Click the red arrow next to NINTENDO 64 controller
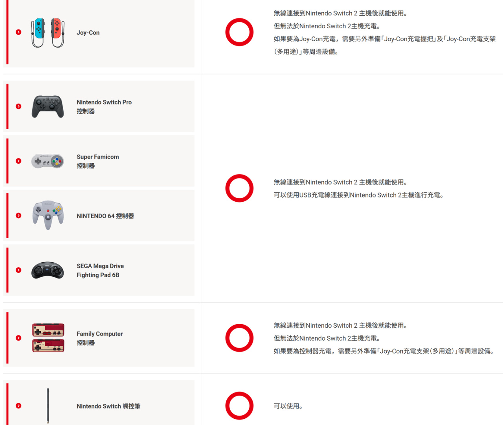Screen dimensions: 503x425 point(18,215)
